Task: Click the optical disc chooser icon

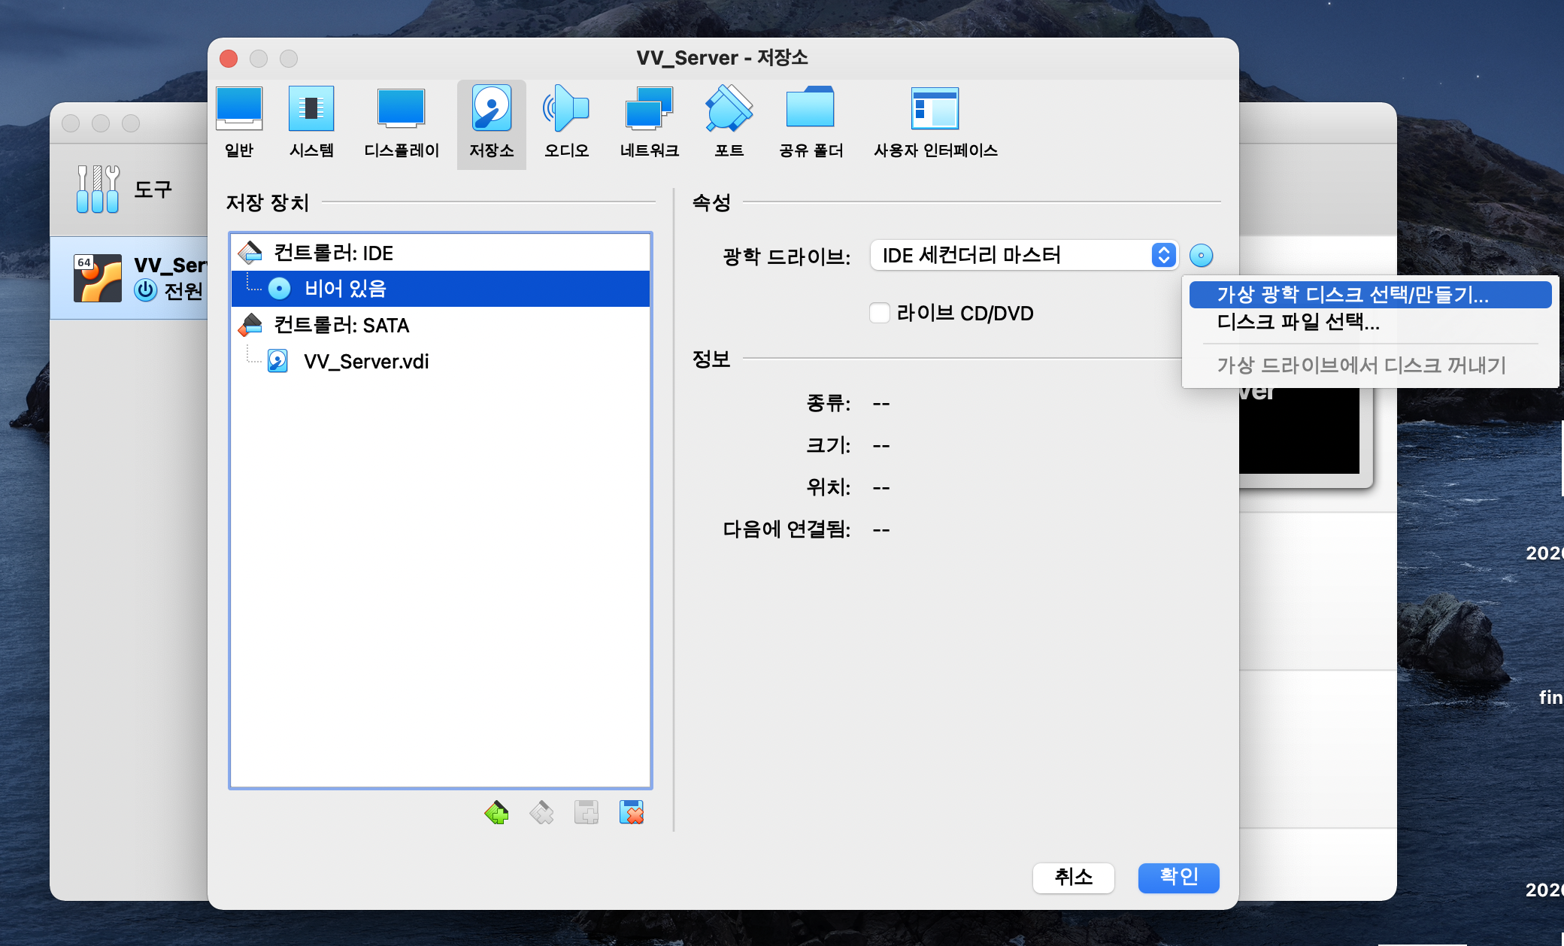Action: point(1201,256)
